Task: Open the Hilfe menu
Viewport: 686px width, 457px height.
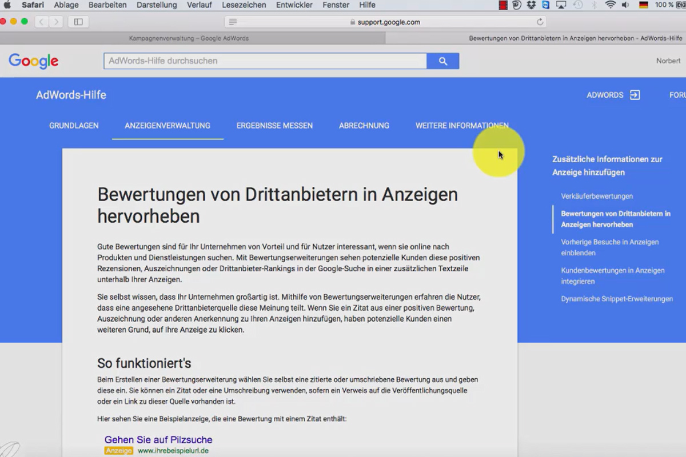Action: click(x=367, y=5)
